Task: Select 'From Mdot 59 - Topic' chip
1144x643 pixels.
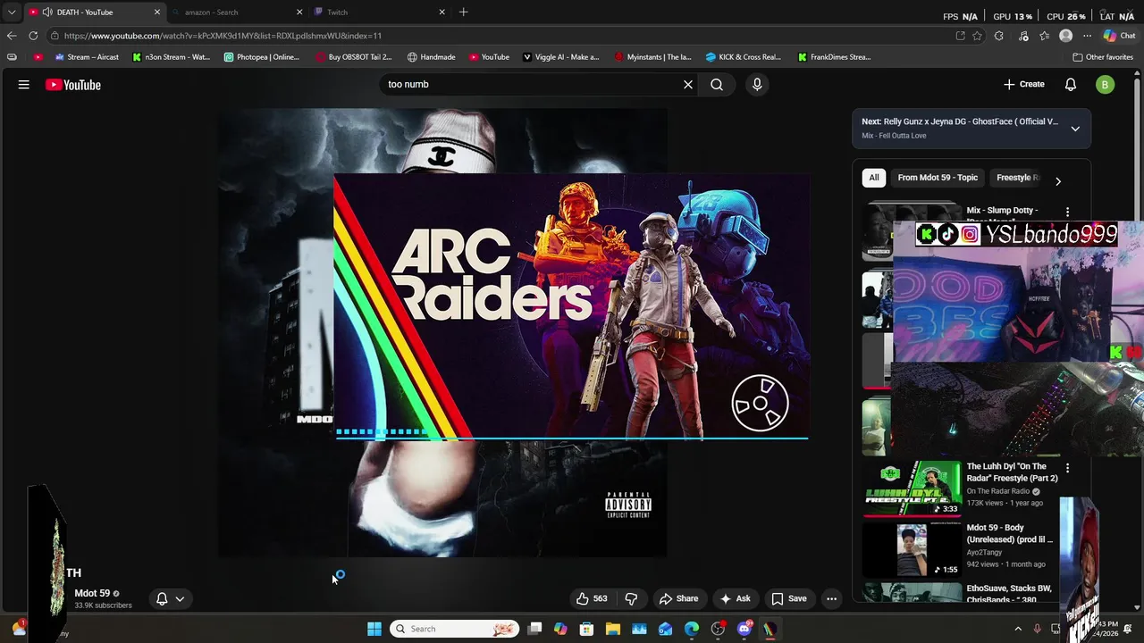Action: pos(938,178)
